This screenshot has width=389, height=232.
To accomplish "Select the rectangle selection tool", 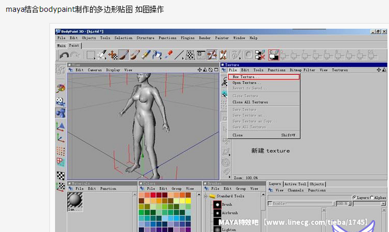I will click(x=90, y=55).
